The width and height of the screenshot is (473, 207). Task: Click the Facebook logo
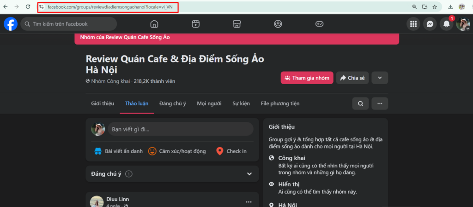[11, 24]
